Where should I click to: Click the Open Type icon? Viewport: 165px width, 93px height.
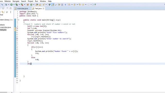(37, 5)
